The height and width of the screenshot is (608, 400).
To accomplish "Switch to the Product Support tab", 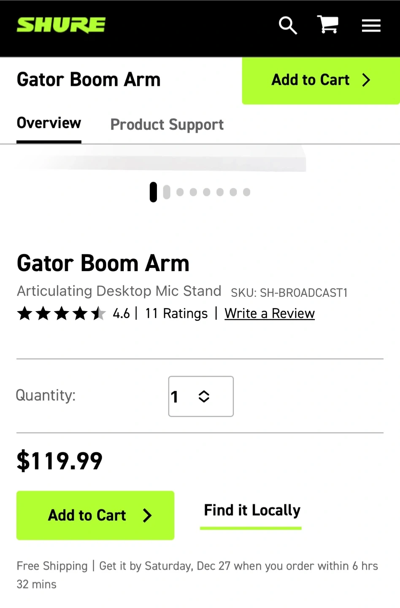I will coord(167,125).
